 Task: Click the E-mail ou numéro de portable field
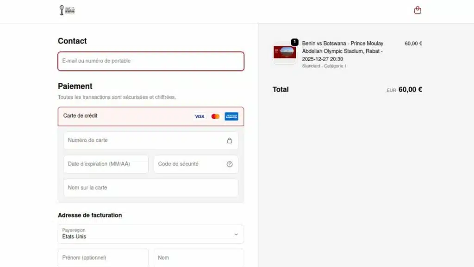[x=150, y=61]
